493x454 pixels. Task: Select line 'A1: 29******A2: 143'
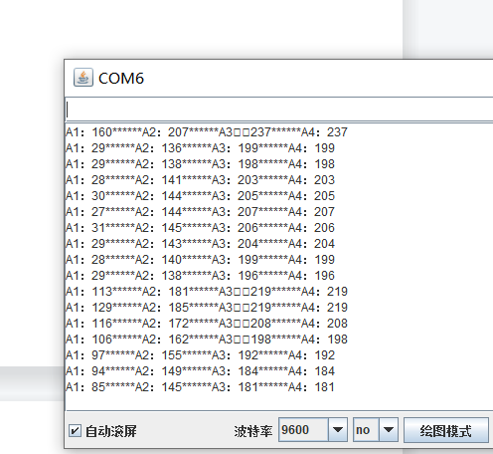(200, 244)
